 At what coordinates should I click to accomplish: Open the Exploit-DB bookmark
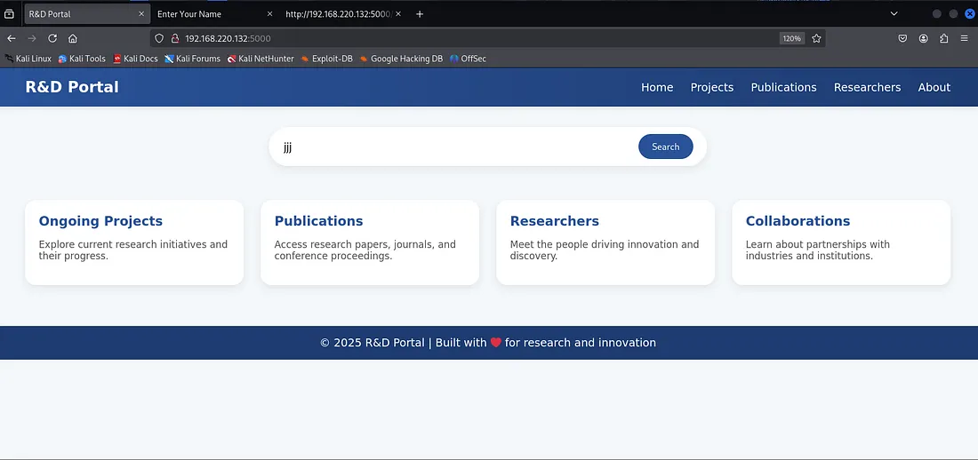326,59
